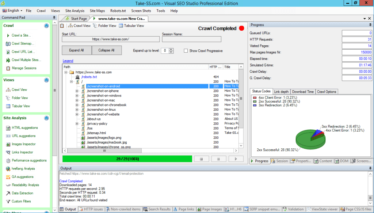Open the document tabs list dropdown arrow
This screenshot has height=213, width=374.
click(365, 19)
